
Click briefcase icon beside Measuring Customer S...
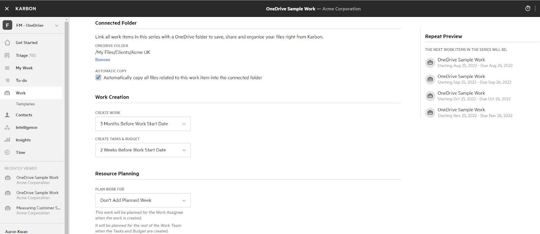pos(8,208)
